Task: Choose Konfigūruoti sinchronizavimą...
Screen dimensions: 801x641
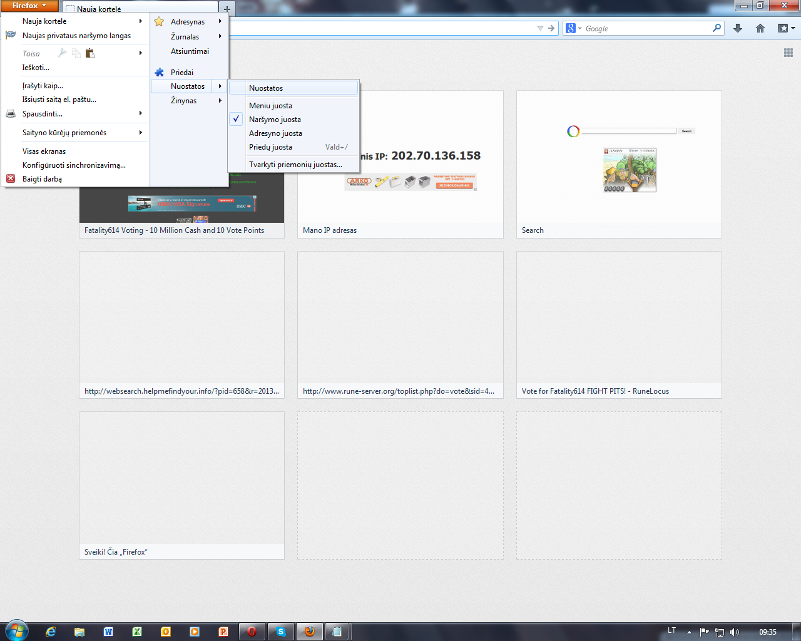Action: pos(75,165)
